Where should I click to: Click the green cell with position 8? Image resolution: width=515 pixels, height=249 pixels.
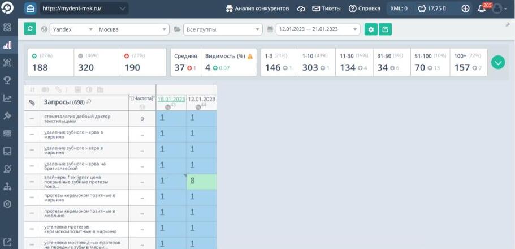pyautogui.click(x=201, y=182)
